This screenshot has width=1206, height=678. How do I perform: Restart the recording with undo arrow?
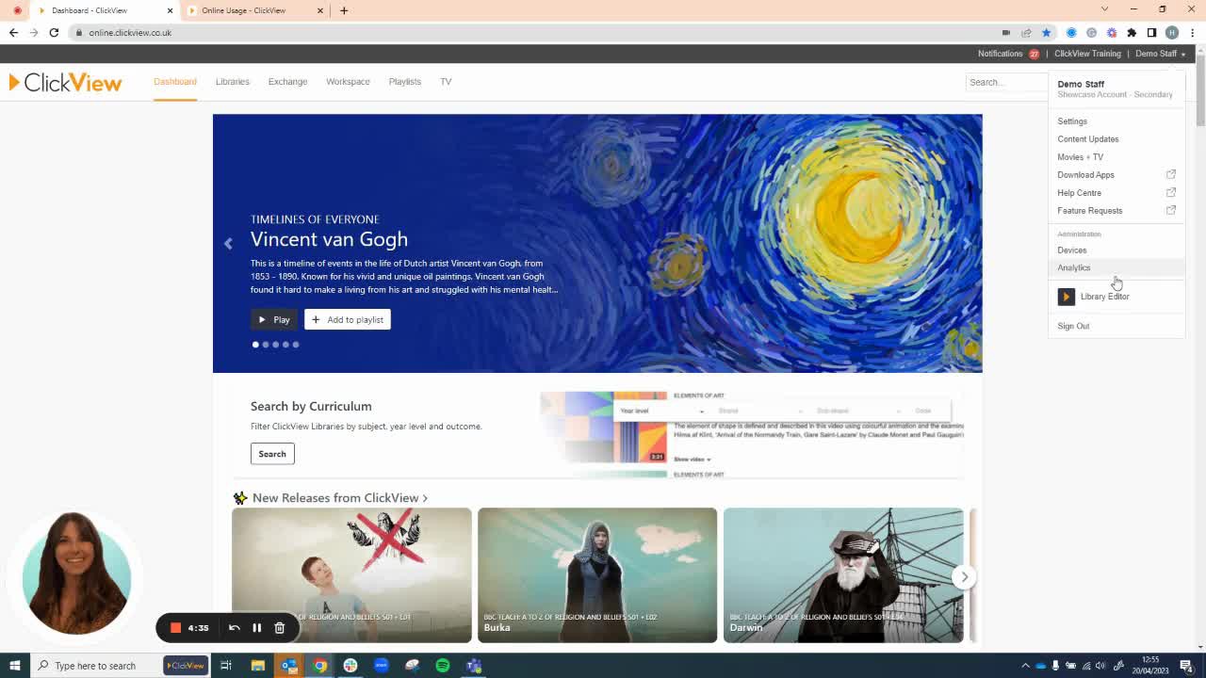click(235, 628)
